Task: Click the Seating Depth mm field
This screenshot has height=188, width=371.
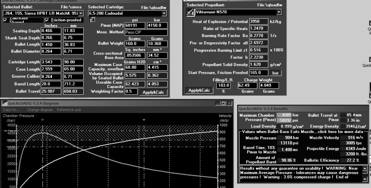Action: (73, 31)
